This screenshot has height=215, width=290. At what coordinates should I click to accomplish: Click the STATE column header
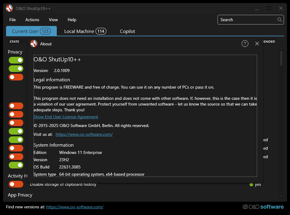tap(14, 42)
